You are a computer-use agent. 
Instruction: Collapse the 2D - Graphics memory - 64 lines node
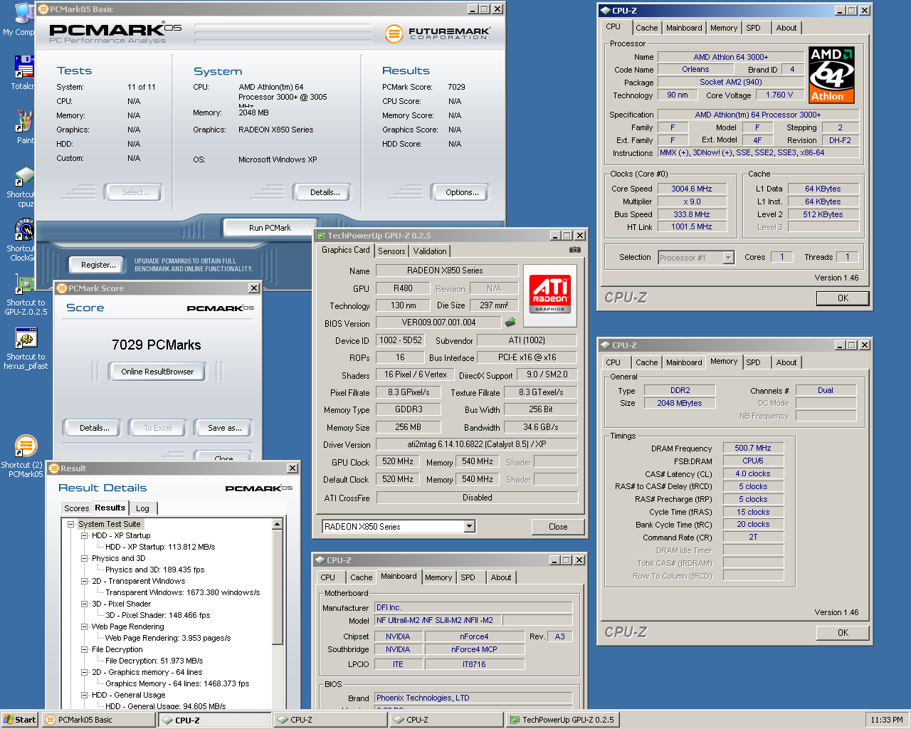coord(84,672)
